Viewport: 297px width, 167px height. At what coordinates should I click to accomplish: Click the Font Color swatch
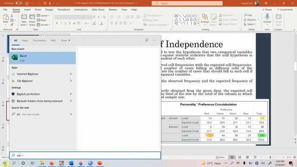click(102, 23)
